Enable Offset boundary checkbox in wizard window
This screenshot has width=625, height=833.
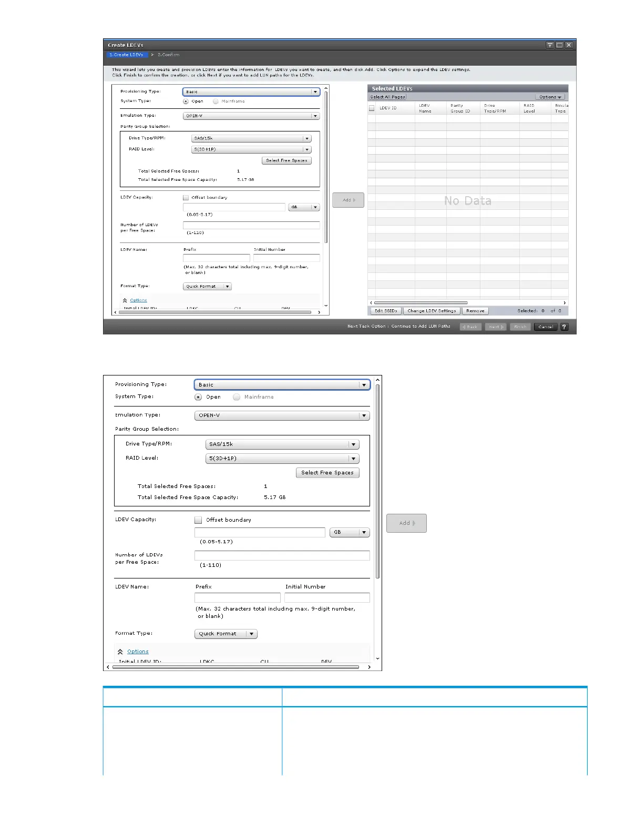click(186, 198)
